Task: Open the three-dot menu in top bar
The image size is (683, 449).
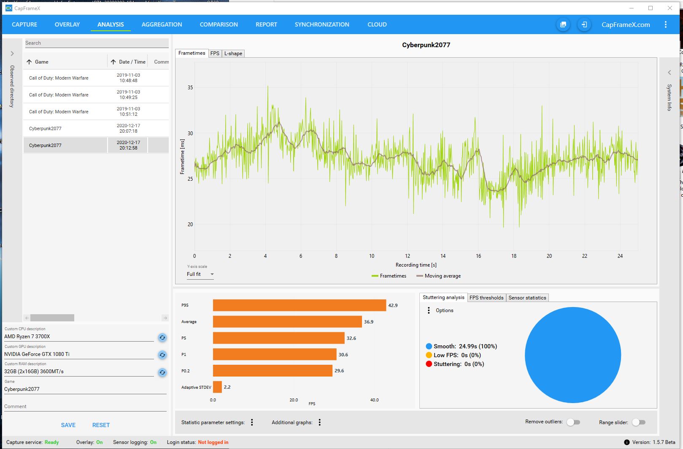Action: tap(666, 24)
